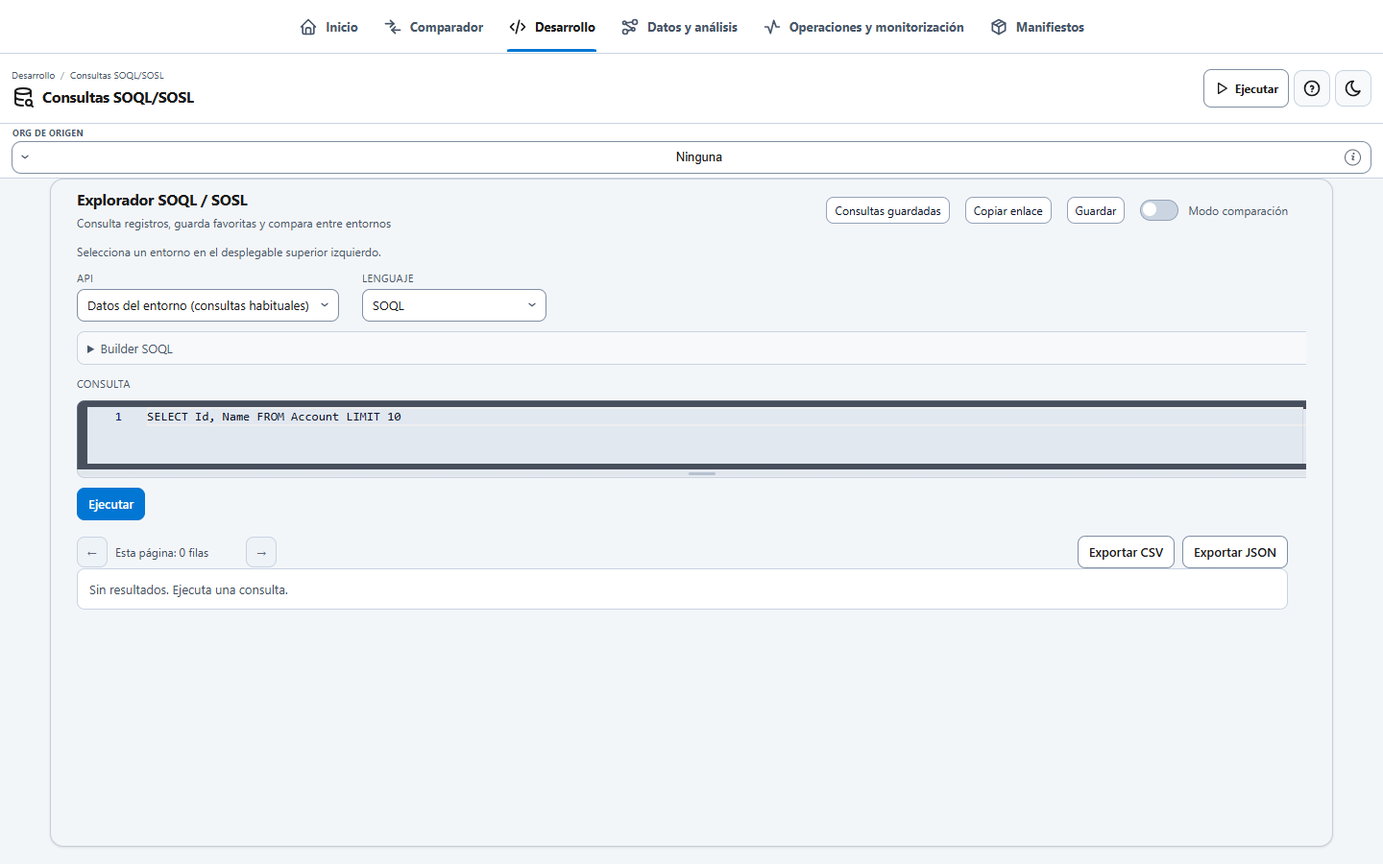
Task: Open the Inicio tab
Action: [328, 27]
